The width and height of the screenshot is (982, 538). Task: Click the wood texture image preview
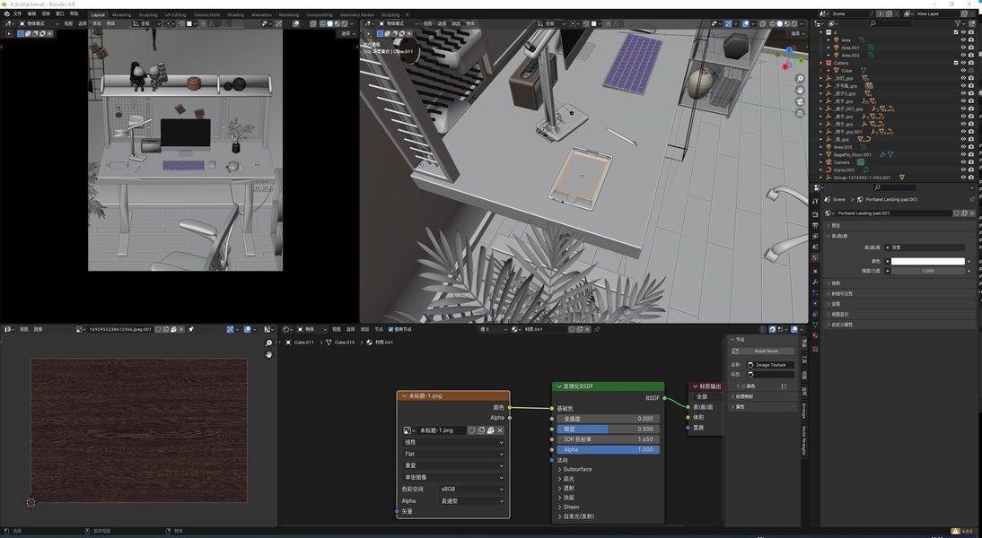point(139,430)
